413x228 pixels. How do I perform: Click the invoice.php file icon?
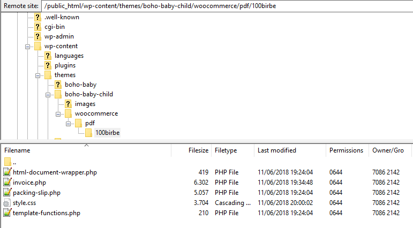[7, 182]
